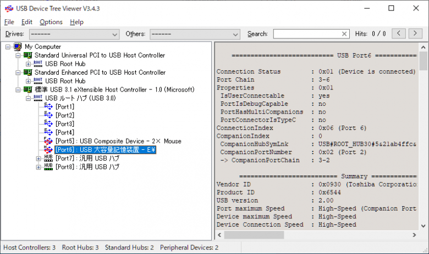Collapse the Standard Enhanced PCI Host Controller node
Image resolution: width=429 pixels, height=254 pixels.
(18, 72)
